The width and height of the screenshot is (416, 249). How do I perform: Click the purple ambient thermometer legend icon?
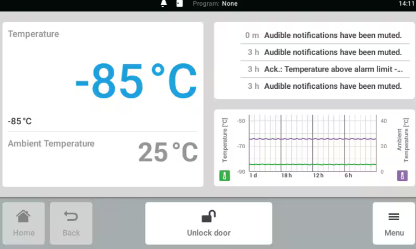point(402,176)
